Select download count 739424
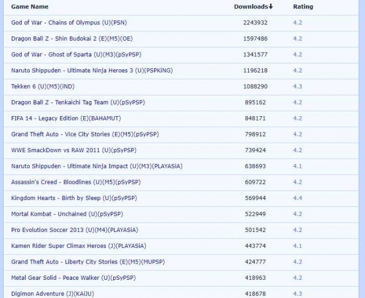This screenshot has width=365, height=298. [256, 150]
